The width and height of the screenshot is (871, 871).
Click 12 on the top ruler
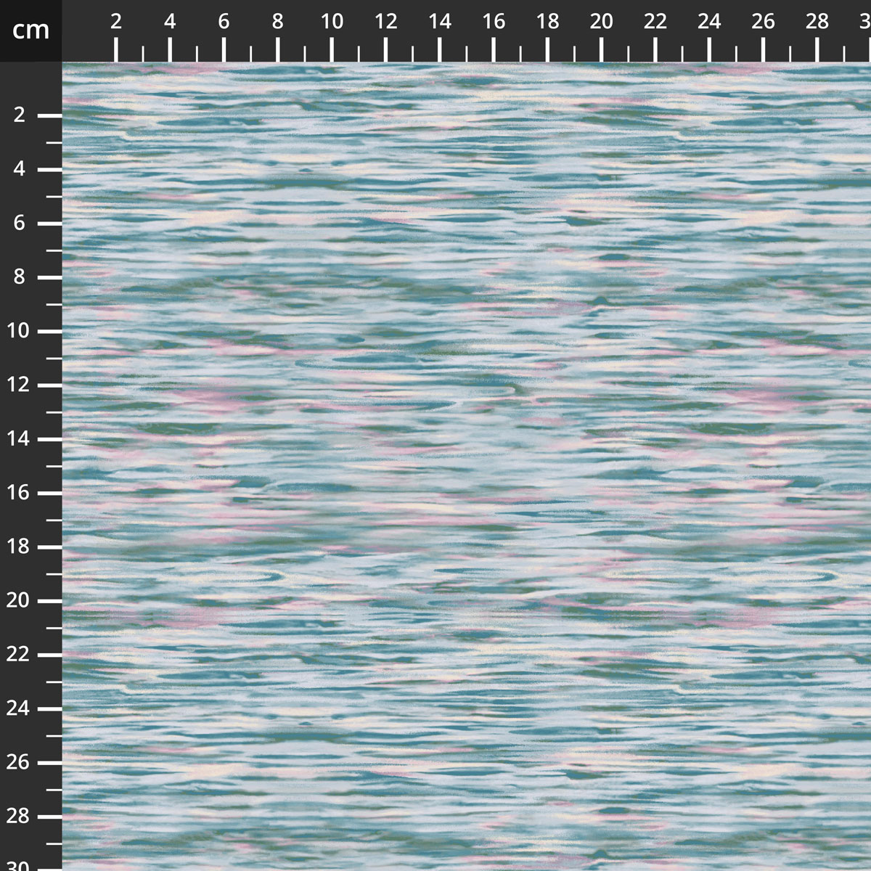(385, 23)
